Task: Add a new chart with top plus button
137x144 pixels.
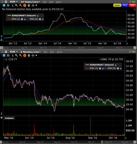Action: 6,2
